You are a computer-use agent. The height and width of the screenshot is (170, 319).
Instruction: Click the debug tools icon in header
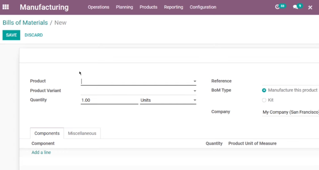coord(310,7)
